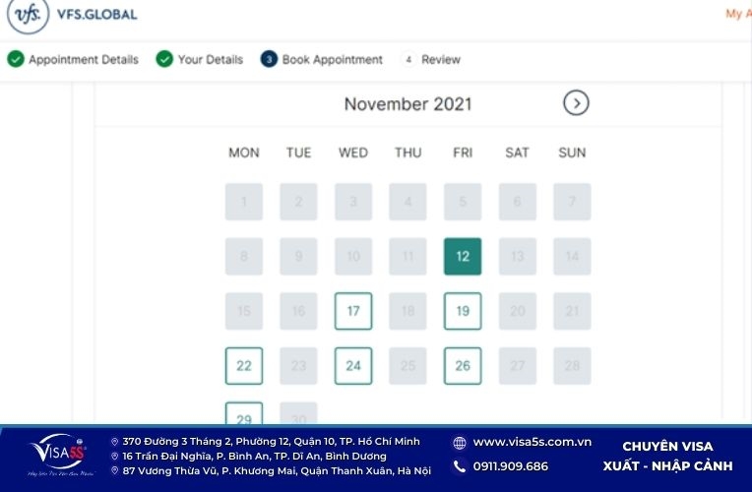
Task: Open the Your Details step
Action: 210,59
